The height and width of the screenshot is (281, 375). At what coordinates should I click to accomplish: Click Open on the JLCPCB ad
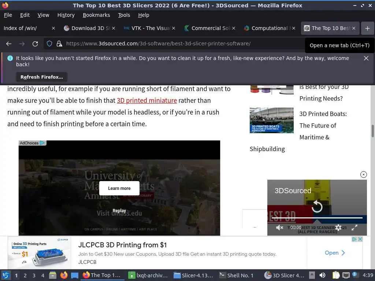click(335, 253)
